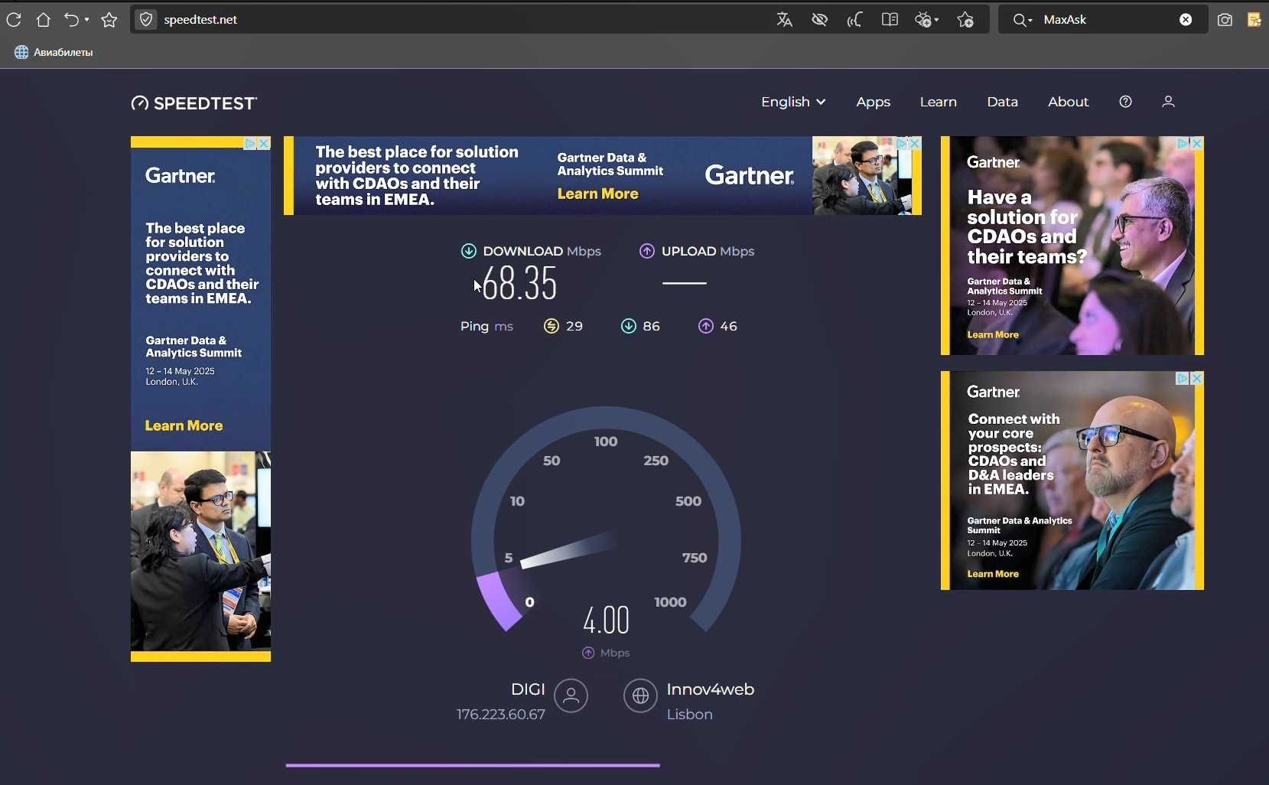Click the SPEEDTEST logo

[x=194, y=103]
